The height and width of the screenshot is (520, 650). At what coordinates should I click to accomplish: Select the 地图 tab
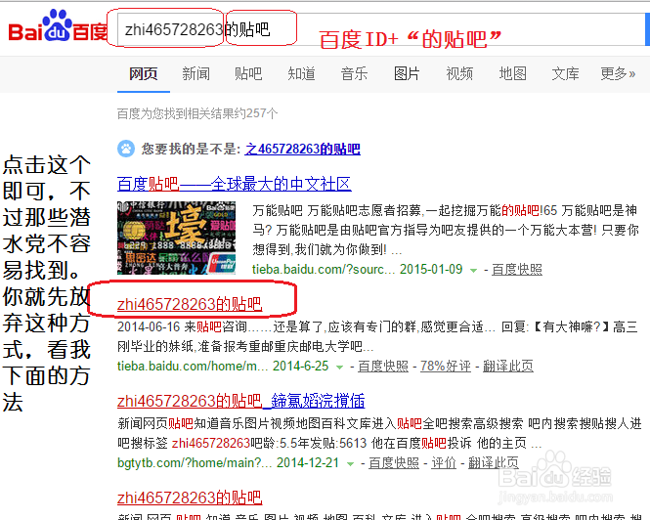512,74
